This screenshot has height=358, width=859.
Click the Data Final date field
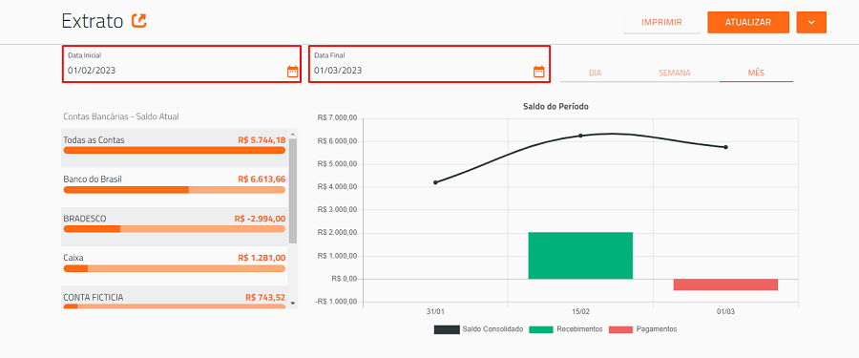point(429,64)
